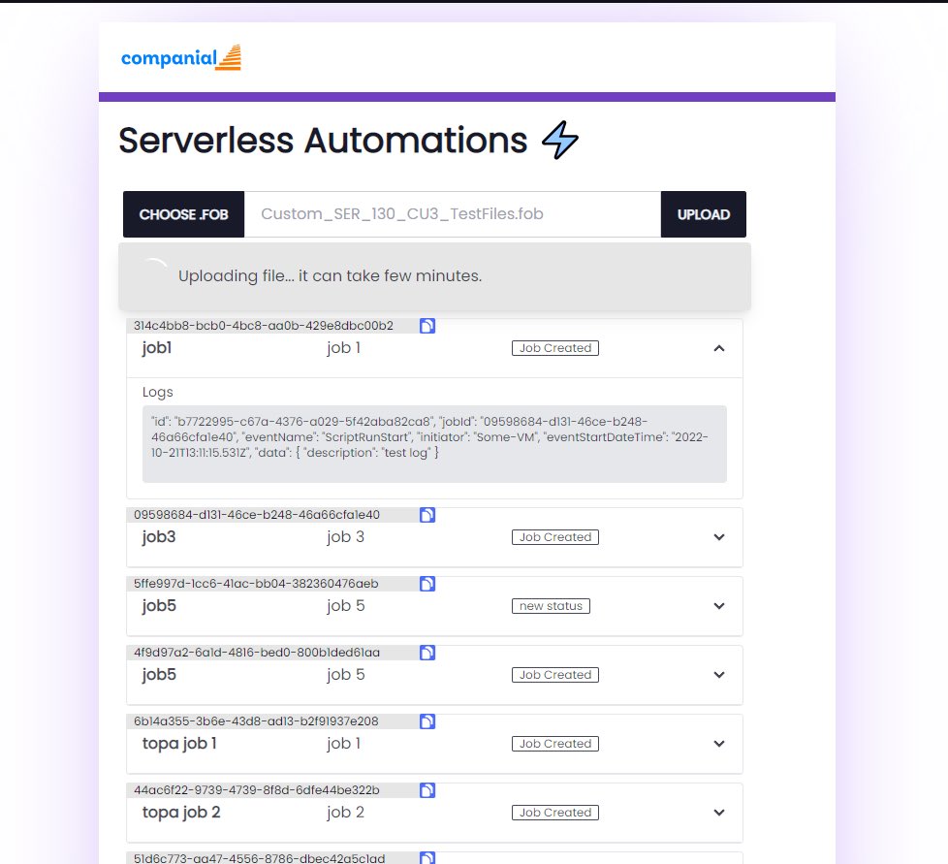Click Job Created badge of job5 4f9d97a2
The image size is (948, 864).
pyautogui.click(x=555, y=675)
